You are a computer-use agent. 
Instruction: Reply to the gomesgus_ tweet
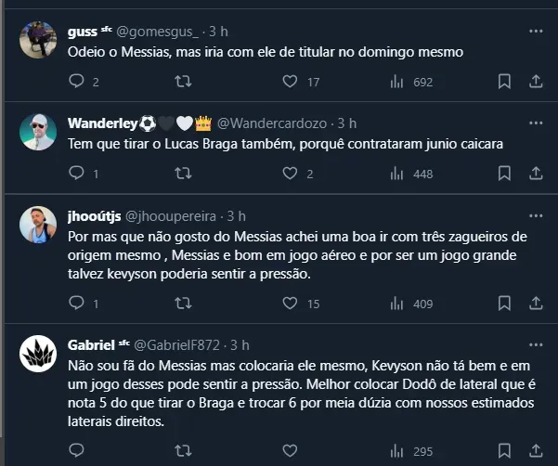tap(77, 82)
